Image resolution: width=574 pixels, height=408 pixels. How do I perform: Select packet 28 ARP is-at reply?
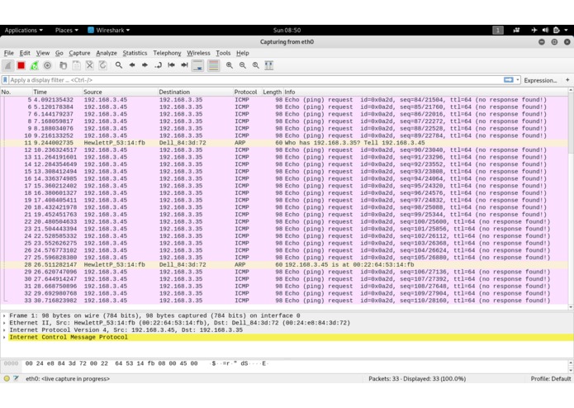click(285, 264)
